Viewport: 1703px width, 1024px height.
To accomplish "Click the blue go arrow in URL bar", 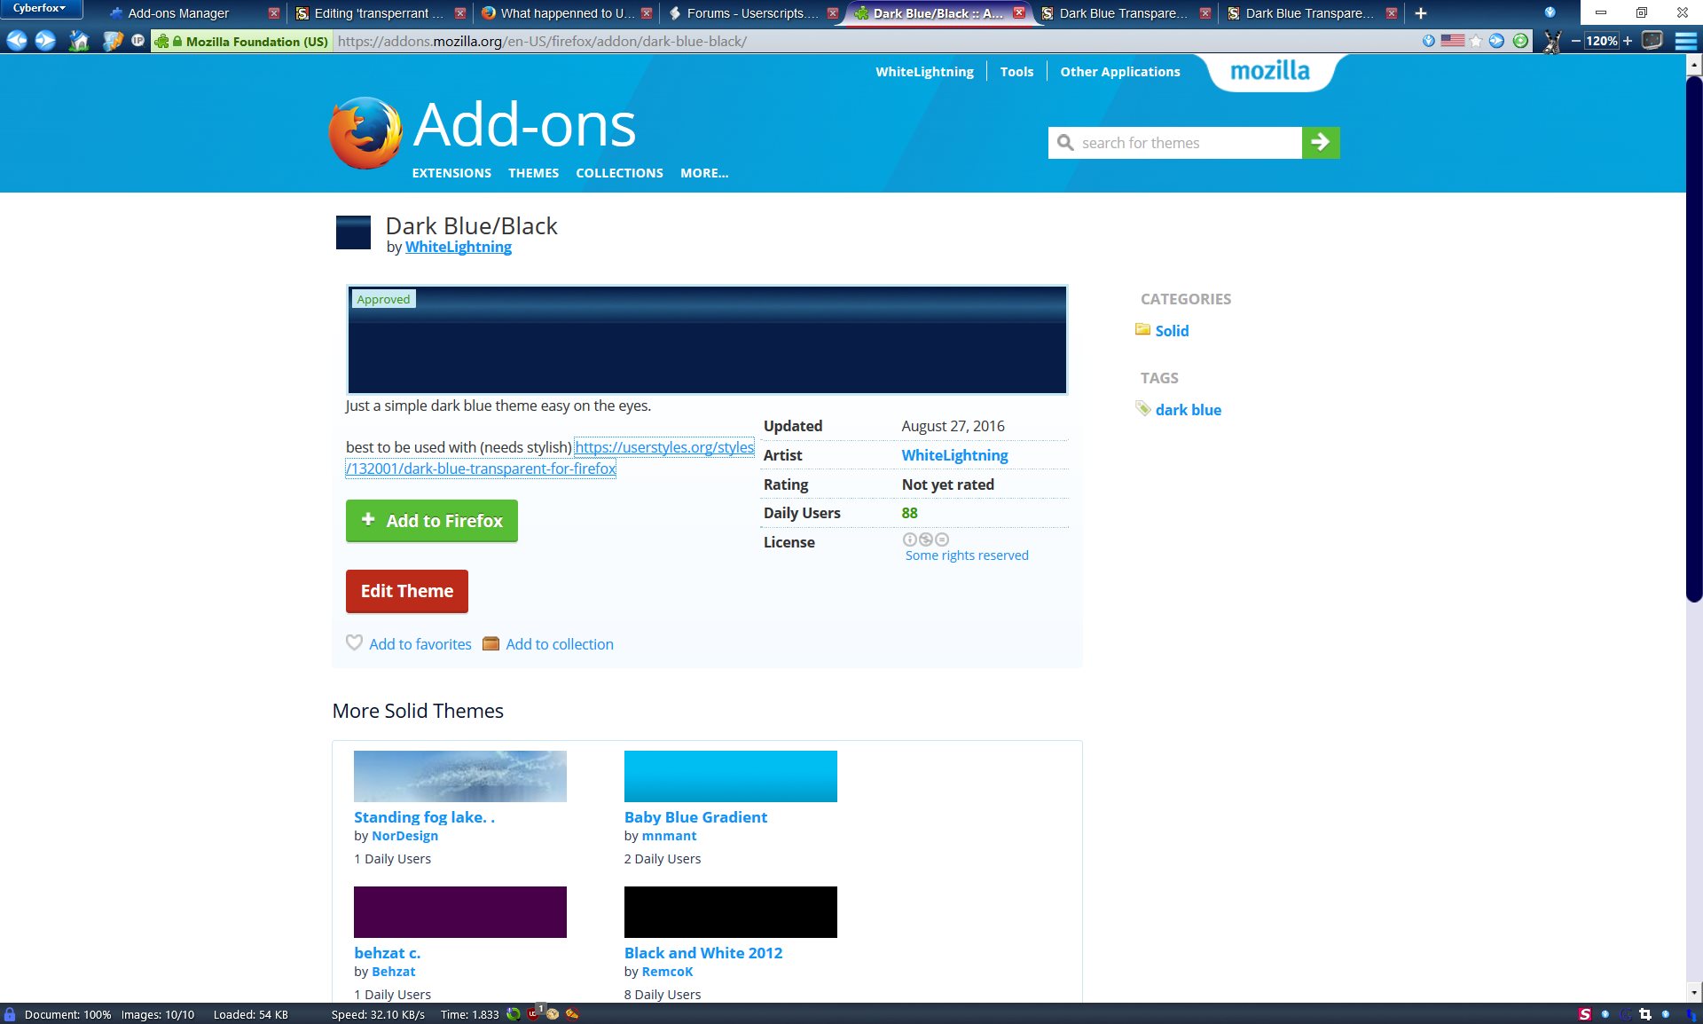I will pos(1496,41).
